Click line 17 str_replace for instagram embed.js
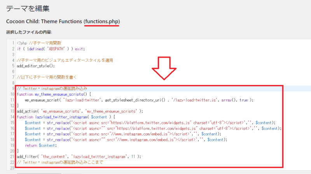Viewport: 311px width, 174px height. (123, 134)
